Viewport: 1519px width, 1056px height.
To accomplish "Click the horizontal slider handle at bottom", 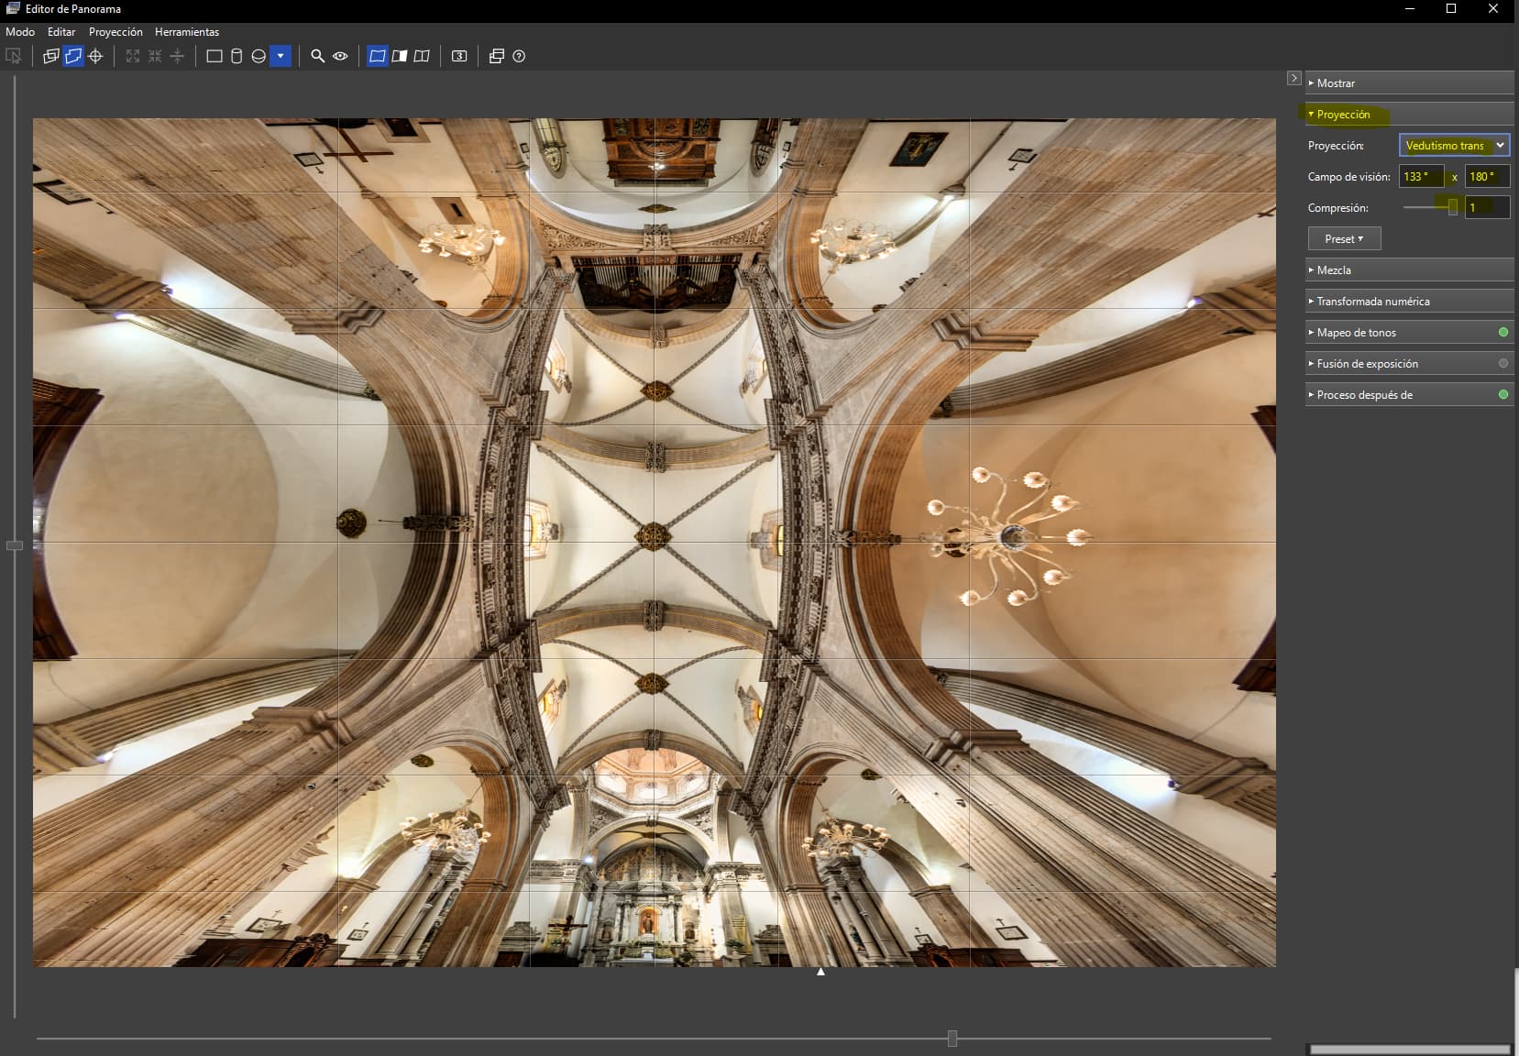I will tap(952, 1038).
